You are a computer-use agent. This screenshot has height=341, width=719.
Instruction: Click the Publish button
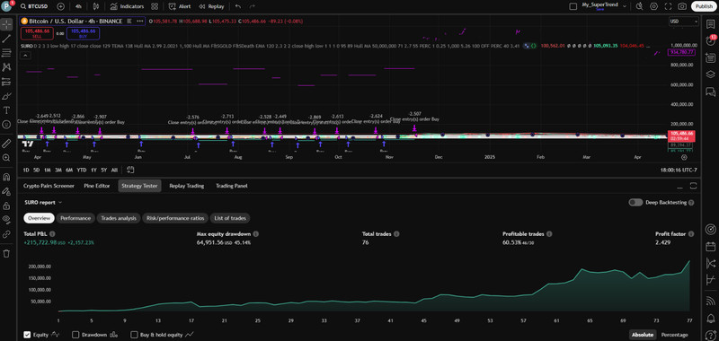pos(704,6)
